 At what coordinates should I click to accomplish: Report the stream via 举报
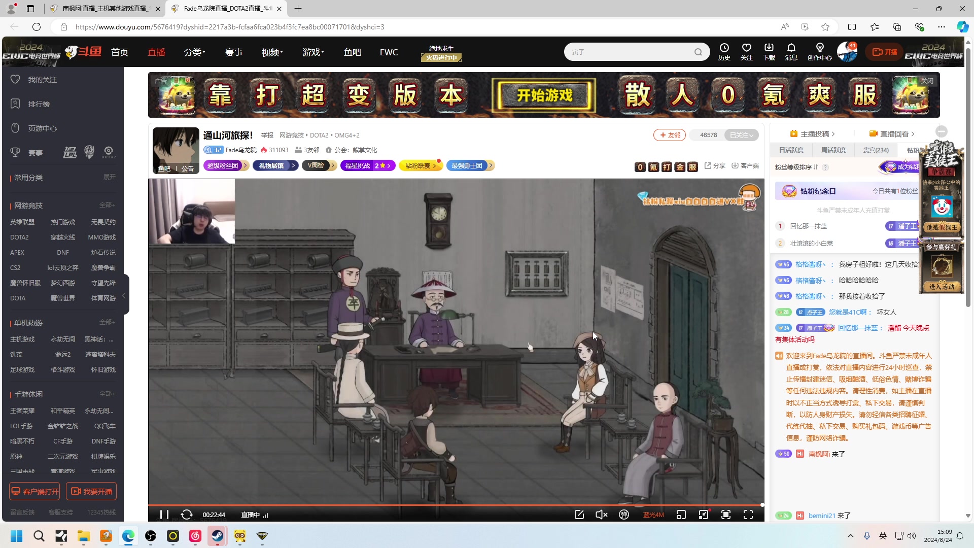(267, 135)
